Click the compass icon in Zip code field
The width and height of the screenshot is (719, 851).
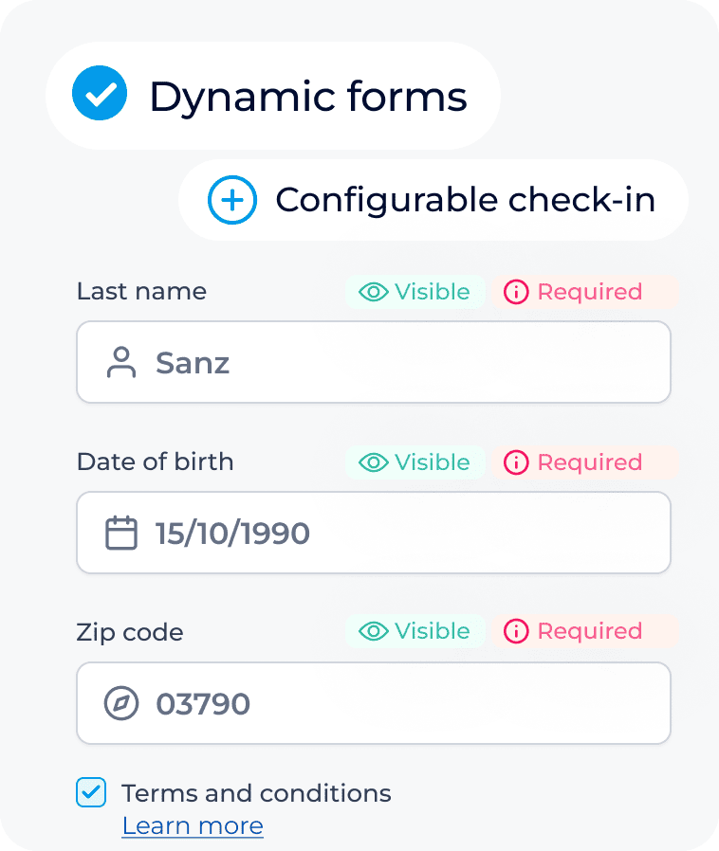(x=121, y=703)
